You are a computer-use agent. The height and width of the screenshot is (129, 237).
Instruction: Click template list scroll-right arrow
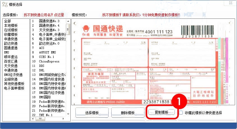pyautogui.click(x=63, y=119)
